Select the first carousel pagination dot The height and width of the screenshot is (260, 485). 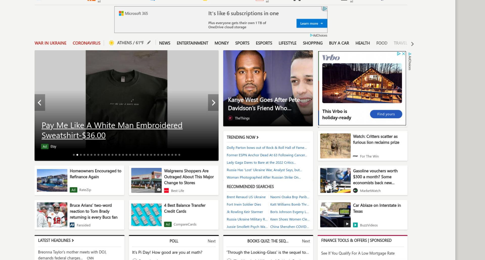point(74,155)
